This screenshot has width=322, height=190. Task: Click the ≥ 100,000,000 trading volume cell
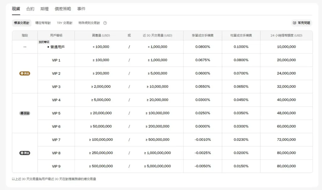[x=158, y=113]
